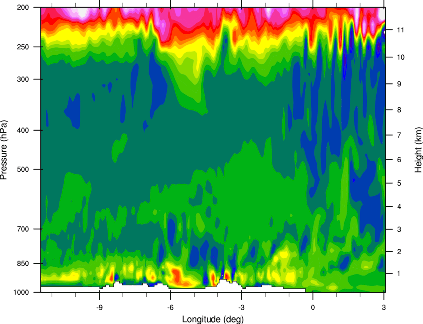This screenshot has height=324, width=423.
Task: Click the 10 km height label
Action: 401,57
